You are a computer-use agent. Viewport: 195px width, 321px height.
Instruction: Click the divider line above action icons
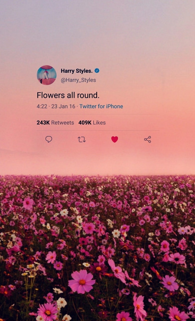pos(98,130)
